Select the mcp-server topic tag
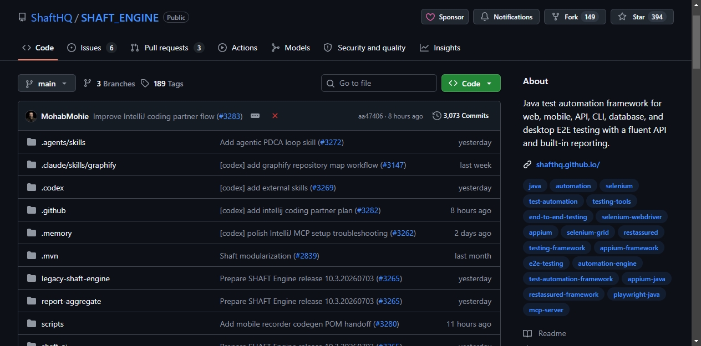 [x=546, y=310]
